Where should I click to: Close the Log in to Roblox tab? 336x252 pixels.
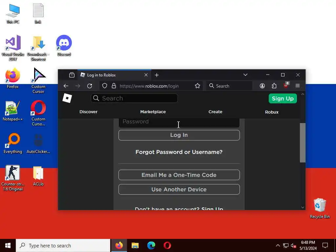click(x=146, y=75)
